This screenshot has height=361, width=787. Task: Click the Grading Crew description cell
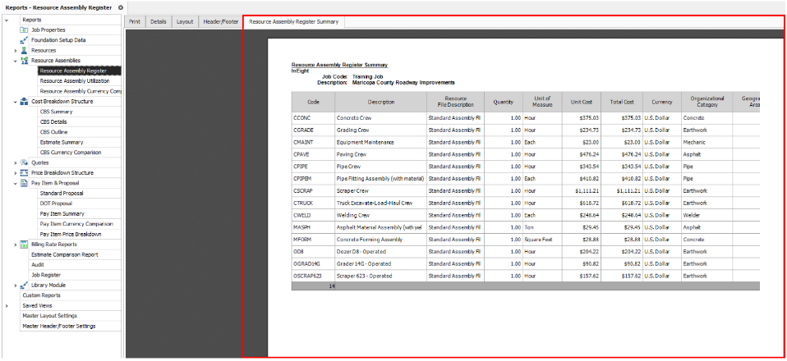point(381,130)
